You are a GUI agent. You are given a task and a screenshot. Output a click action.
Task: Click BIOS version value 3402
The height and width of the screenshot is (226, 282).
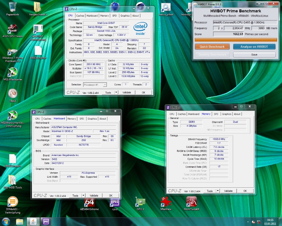coord(83,159)
